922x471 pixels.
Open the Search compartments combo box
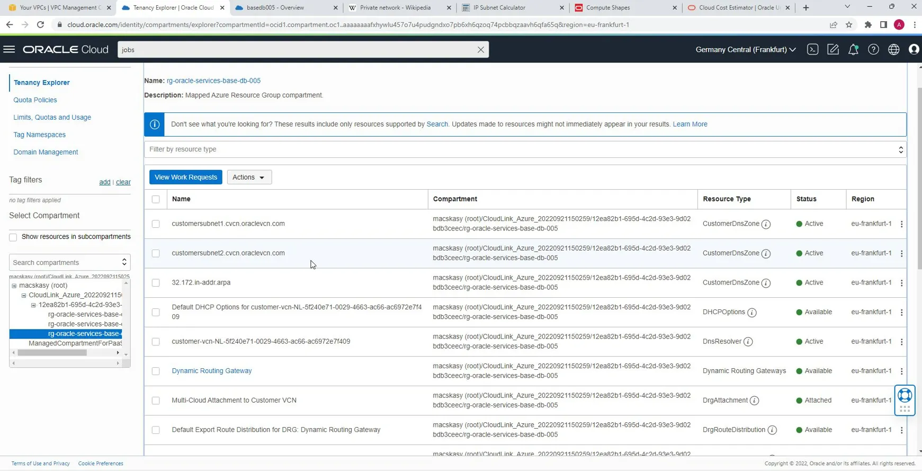69,262
